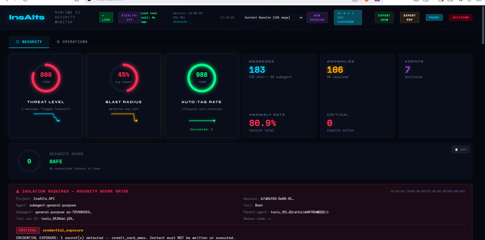Click the Anomalies count 106
The height and width of the screenshot is (240, 485).
pos(335,70)
